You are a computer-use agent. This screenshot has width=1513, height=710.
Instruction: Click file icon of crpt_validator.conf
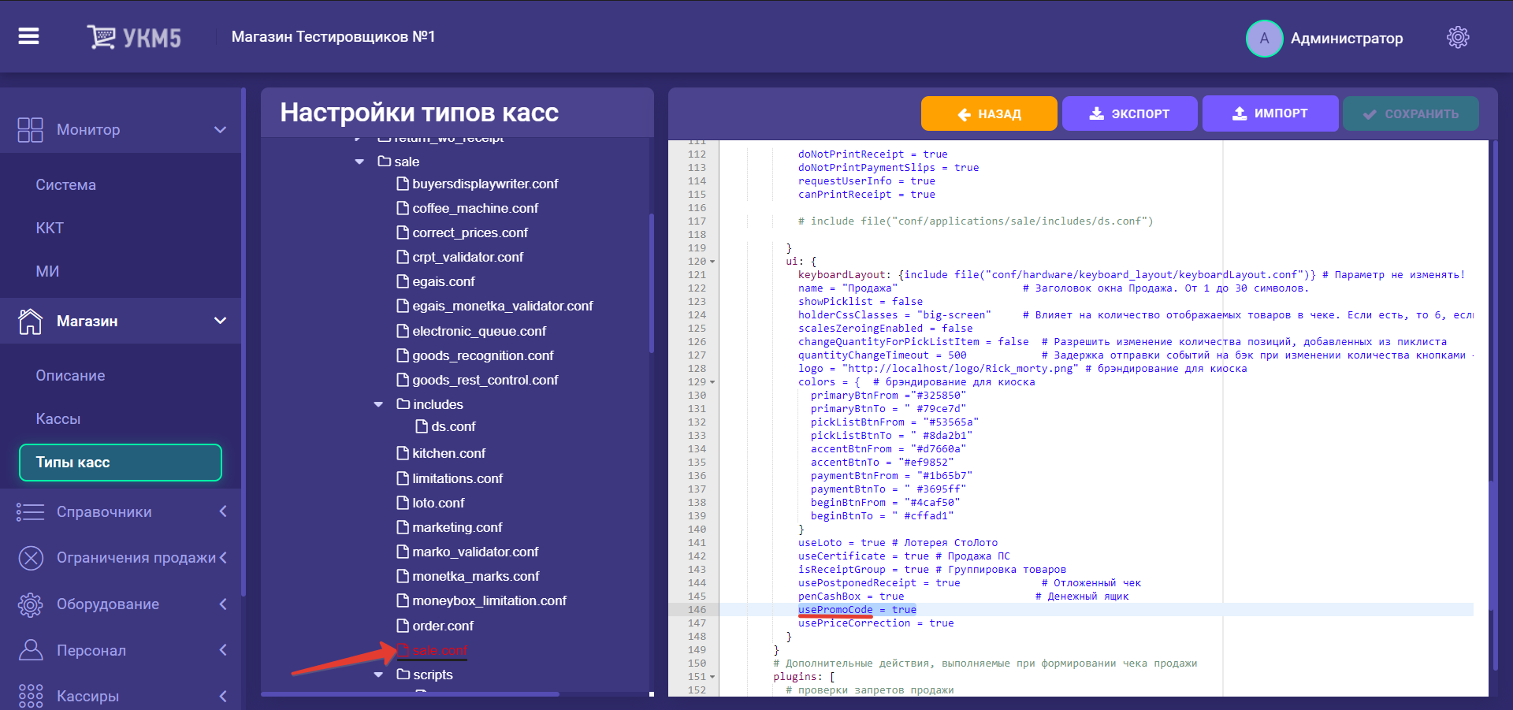403,257
